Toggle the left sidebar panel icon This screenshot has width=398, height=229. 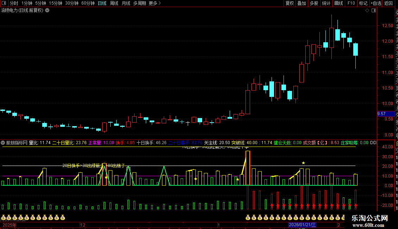click(x=4, y=3)
